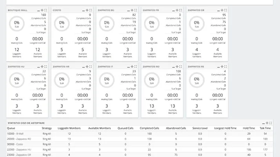The width and height of the screenshot is (280, 157).
Task: Minimize the Boutique Mall widget
Action: tap(38, 10)
